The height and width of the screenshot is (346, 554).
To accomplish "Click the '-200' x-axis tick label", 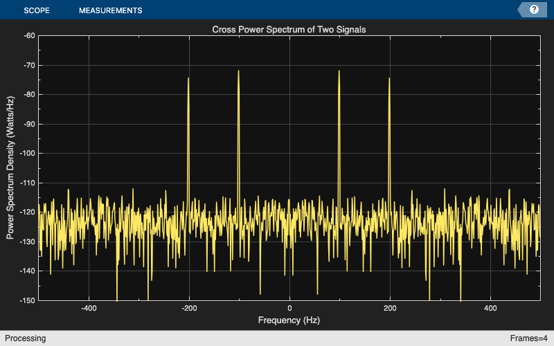I will [189, 308].
